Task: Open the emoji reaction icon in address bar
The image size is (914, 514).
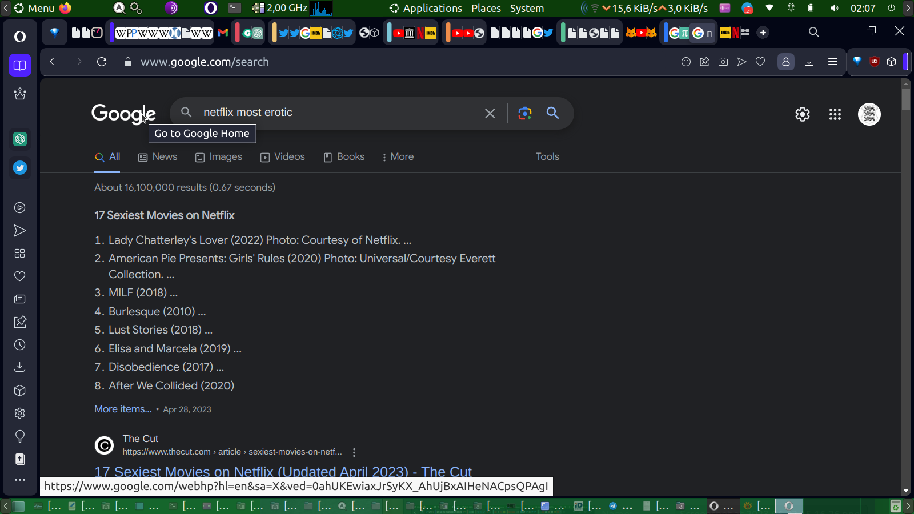Action: (x=686, y=62)
